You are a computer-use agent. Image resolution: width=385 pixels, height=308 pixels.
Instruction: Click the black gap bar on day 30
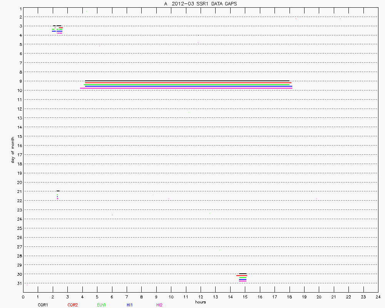[243, 274]
